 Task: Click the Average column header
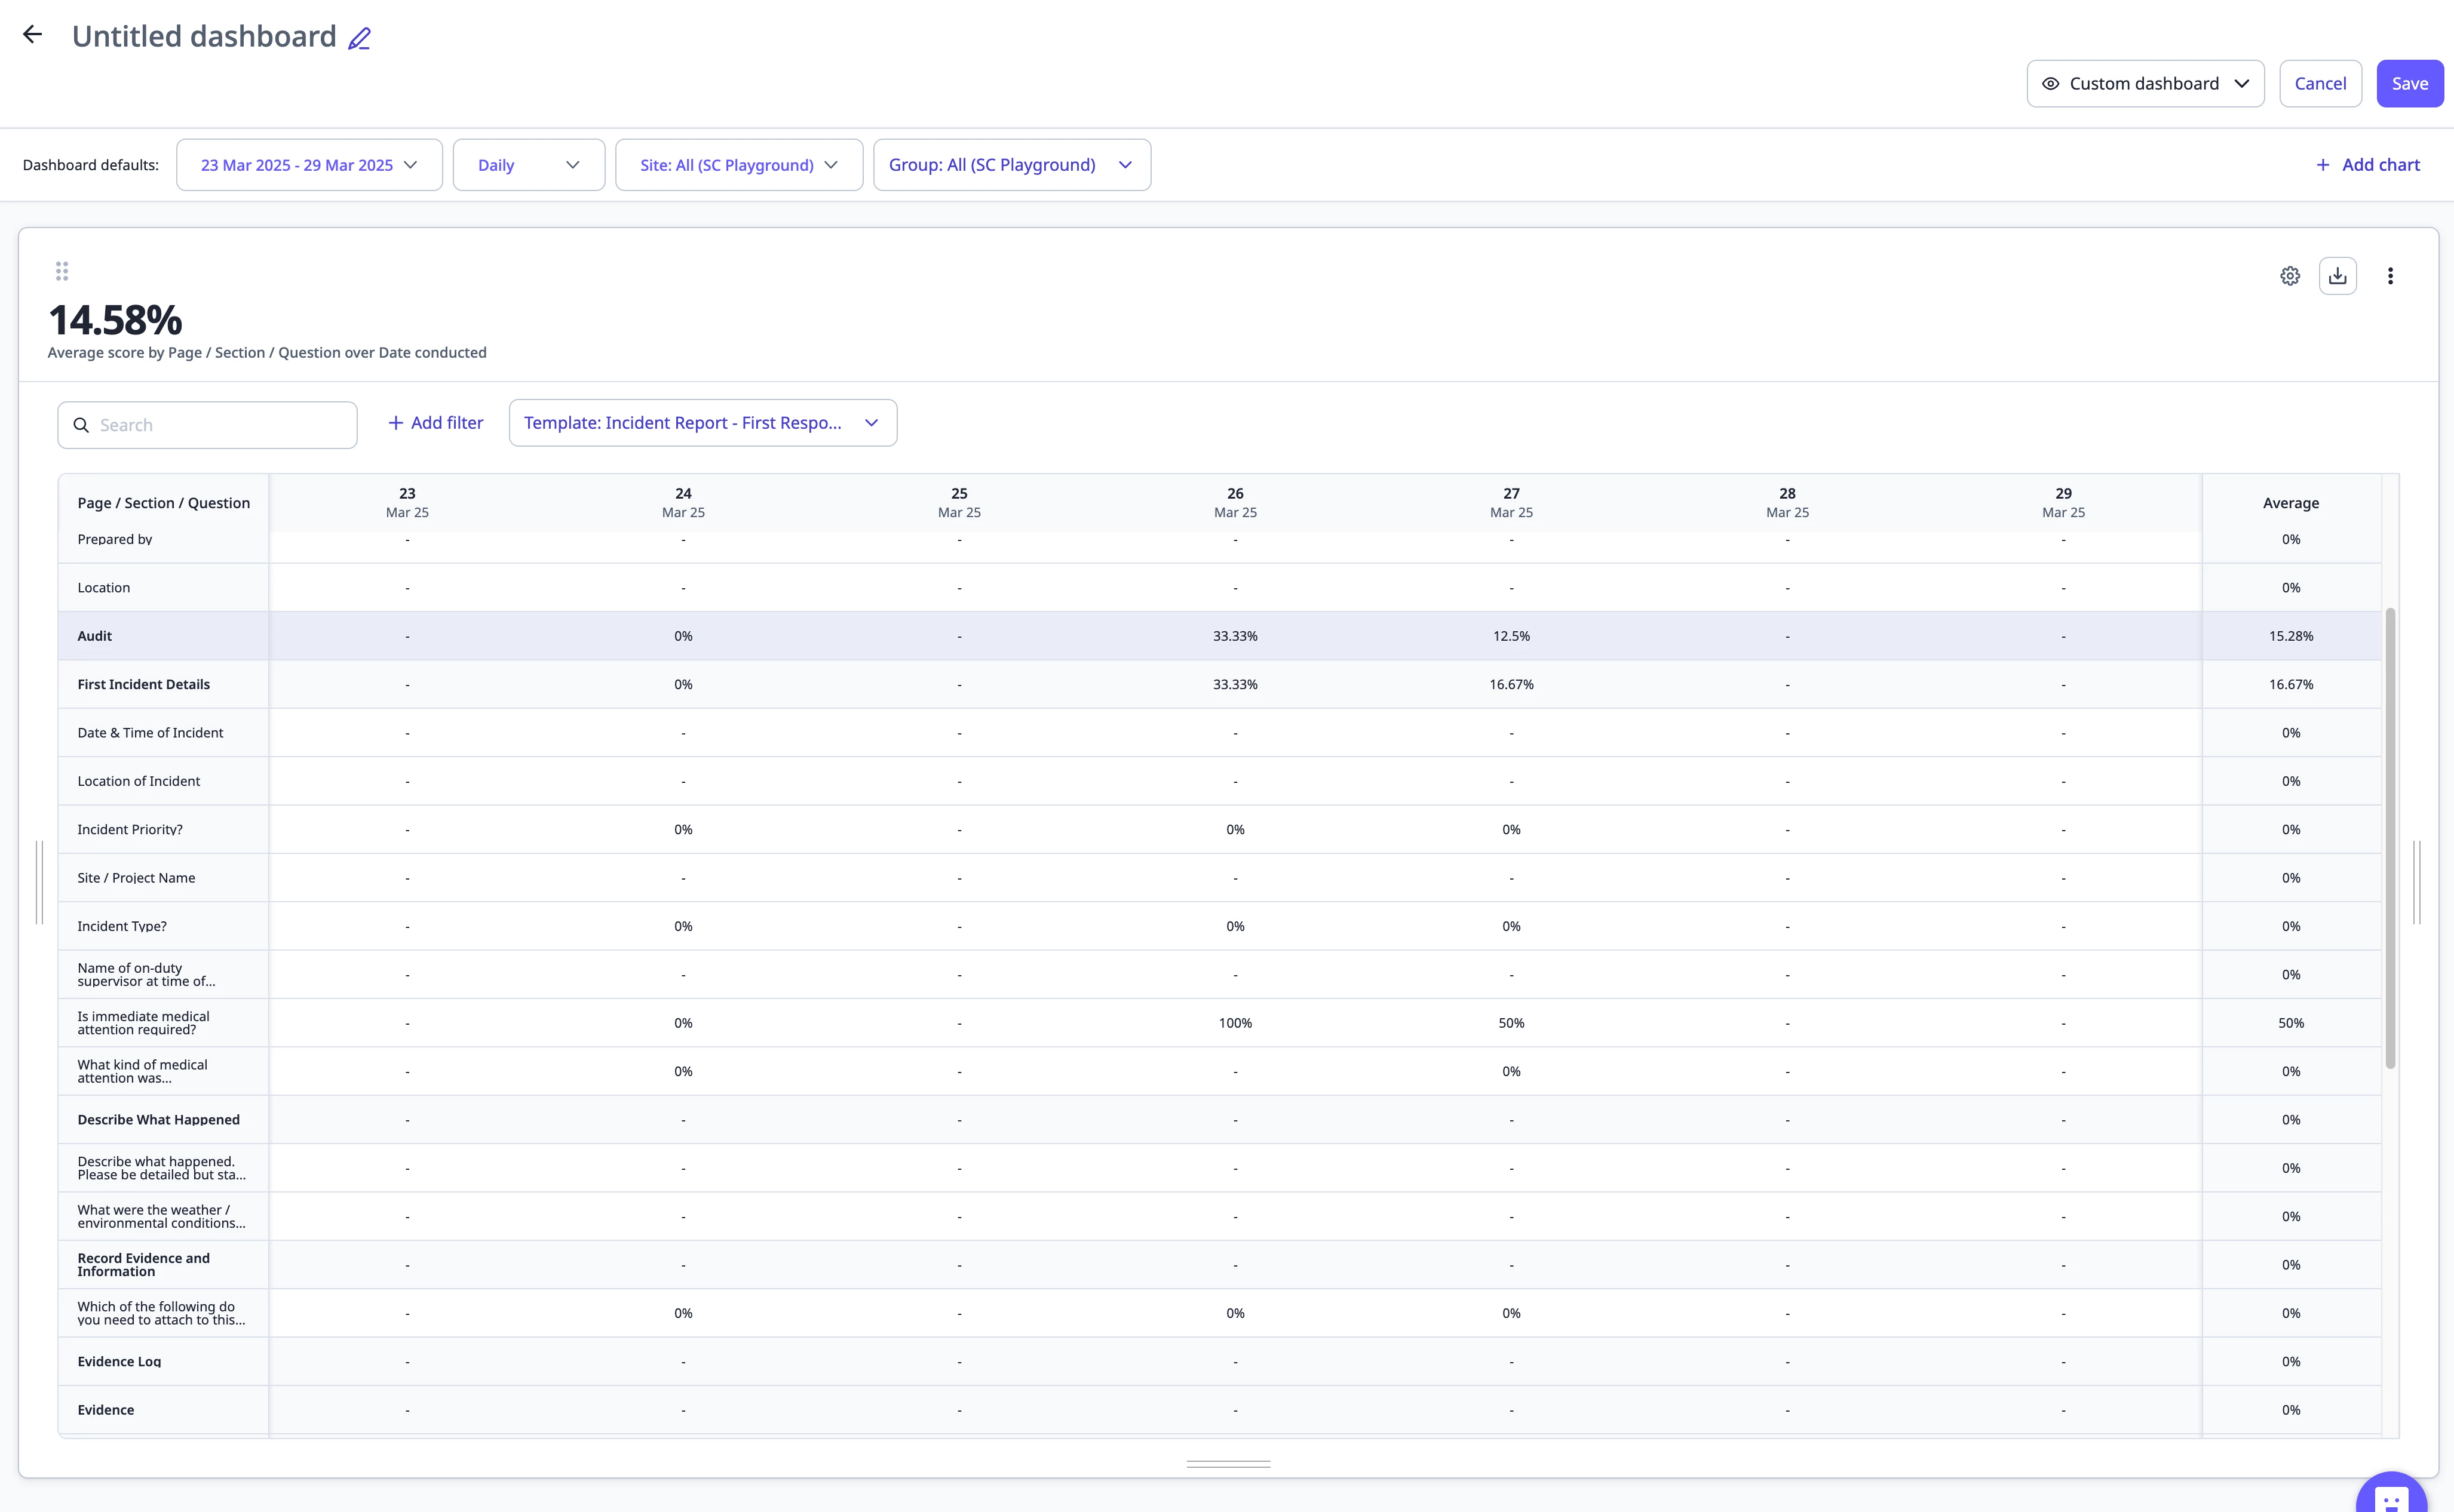[2291, 503]
